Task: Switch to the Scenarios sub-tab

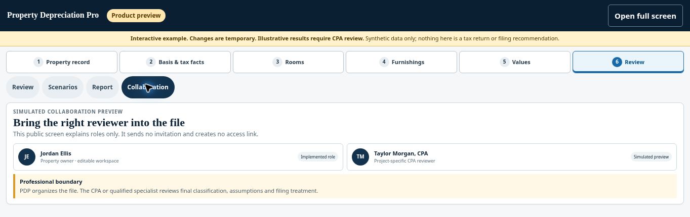Action: (x=63, y=87)
